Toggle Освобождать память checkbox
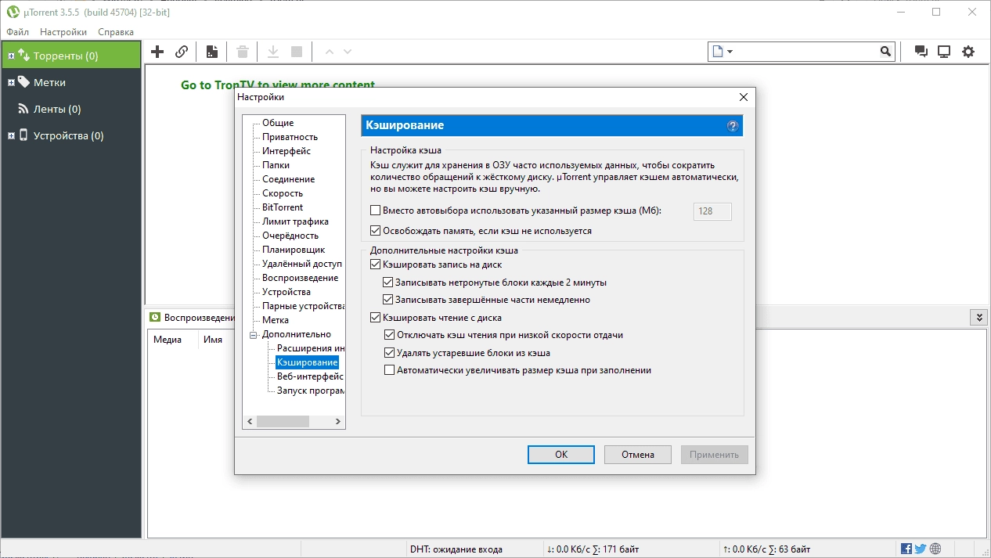991x558 pixels. tap(376, 231)
